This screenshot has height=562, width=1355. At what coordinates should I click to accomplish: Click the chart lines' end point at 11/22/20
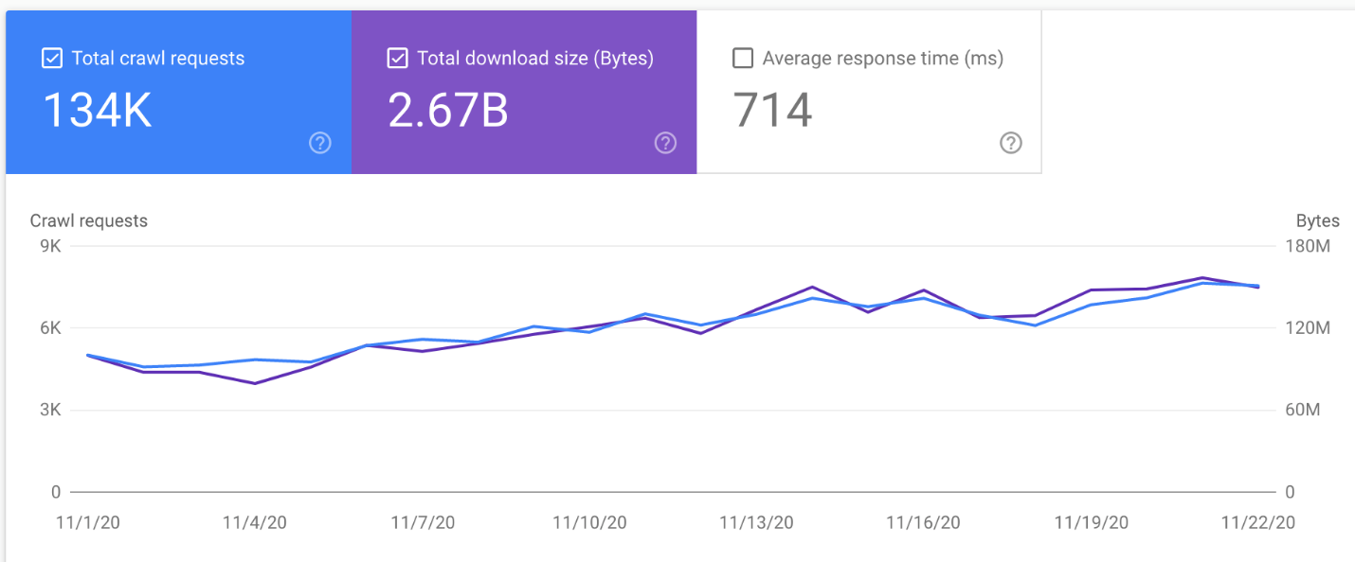tap(1257, 286)
